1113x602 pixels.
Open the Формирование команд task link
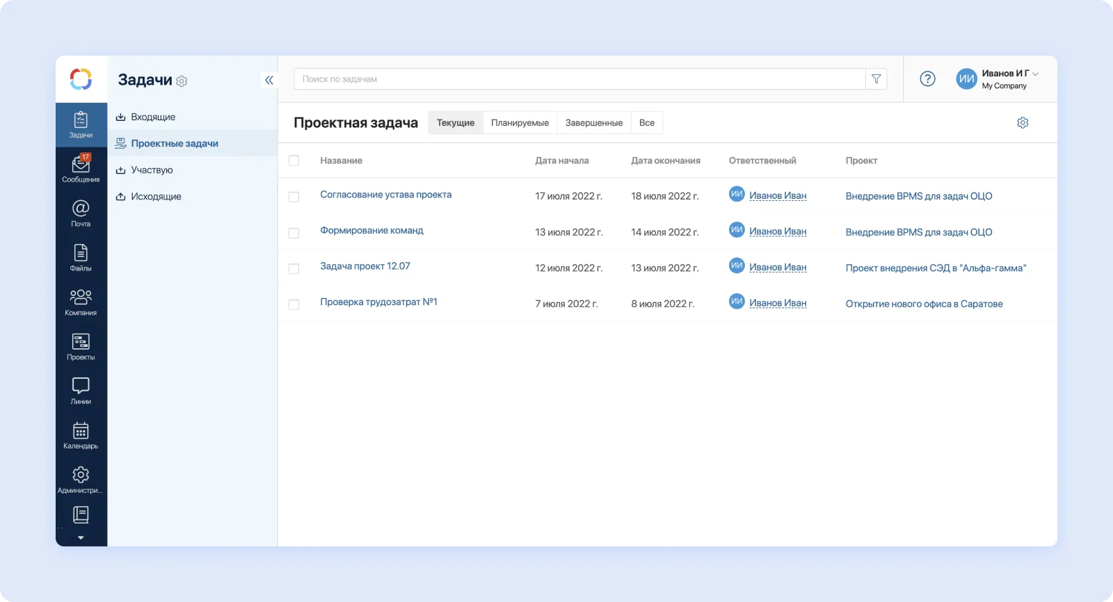tap(371, 231)
